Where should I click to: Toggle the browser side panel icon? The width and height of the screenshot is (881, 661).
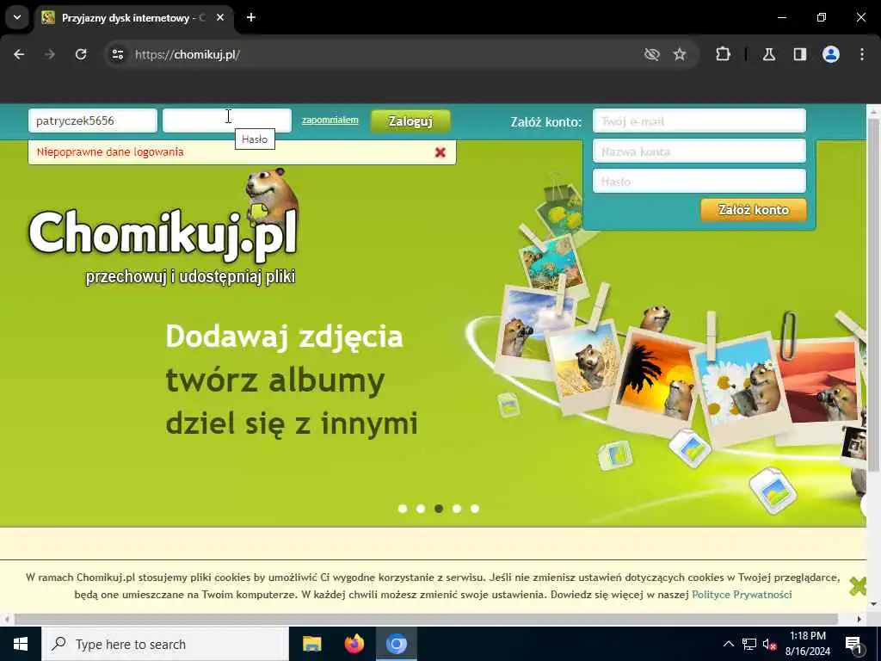click(800, 54)
